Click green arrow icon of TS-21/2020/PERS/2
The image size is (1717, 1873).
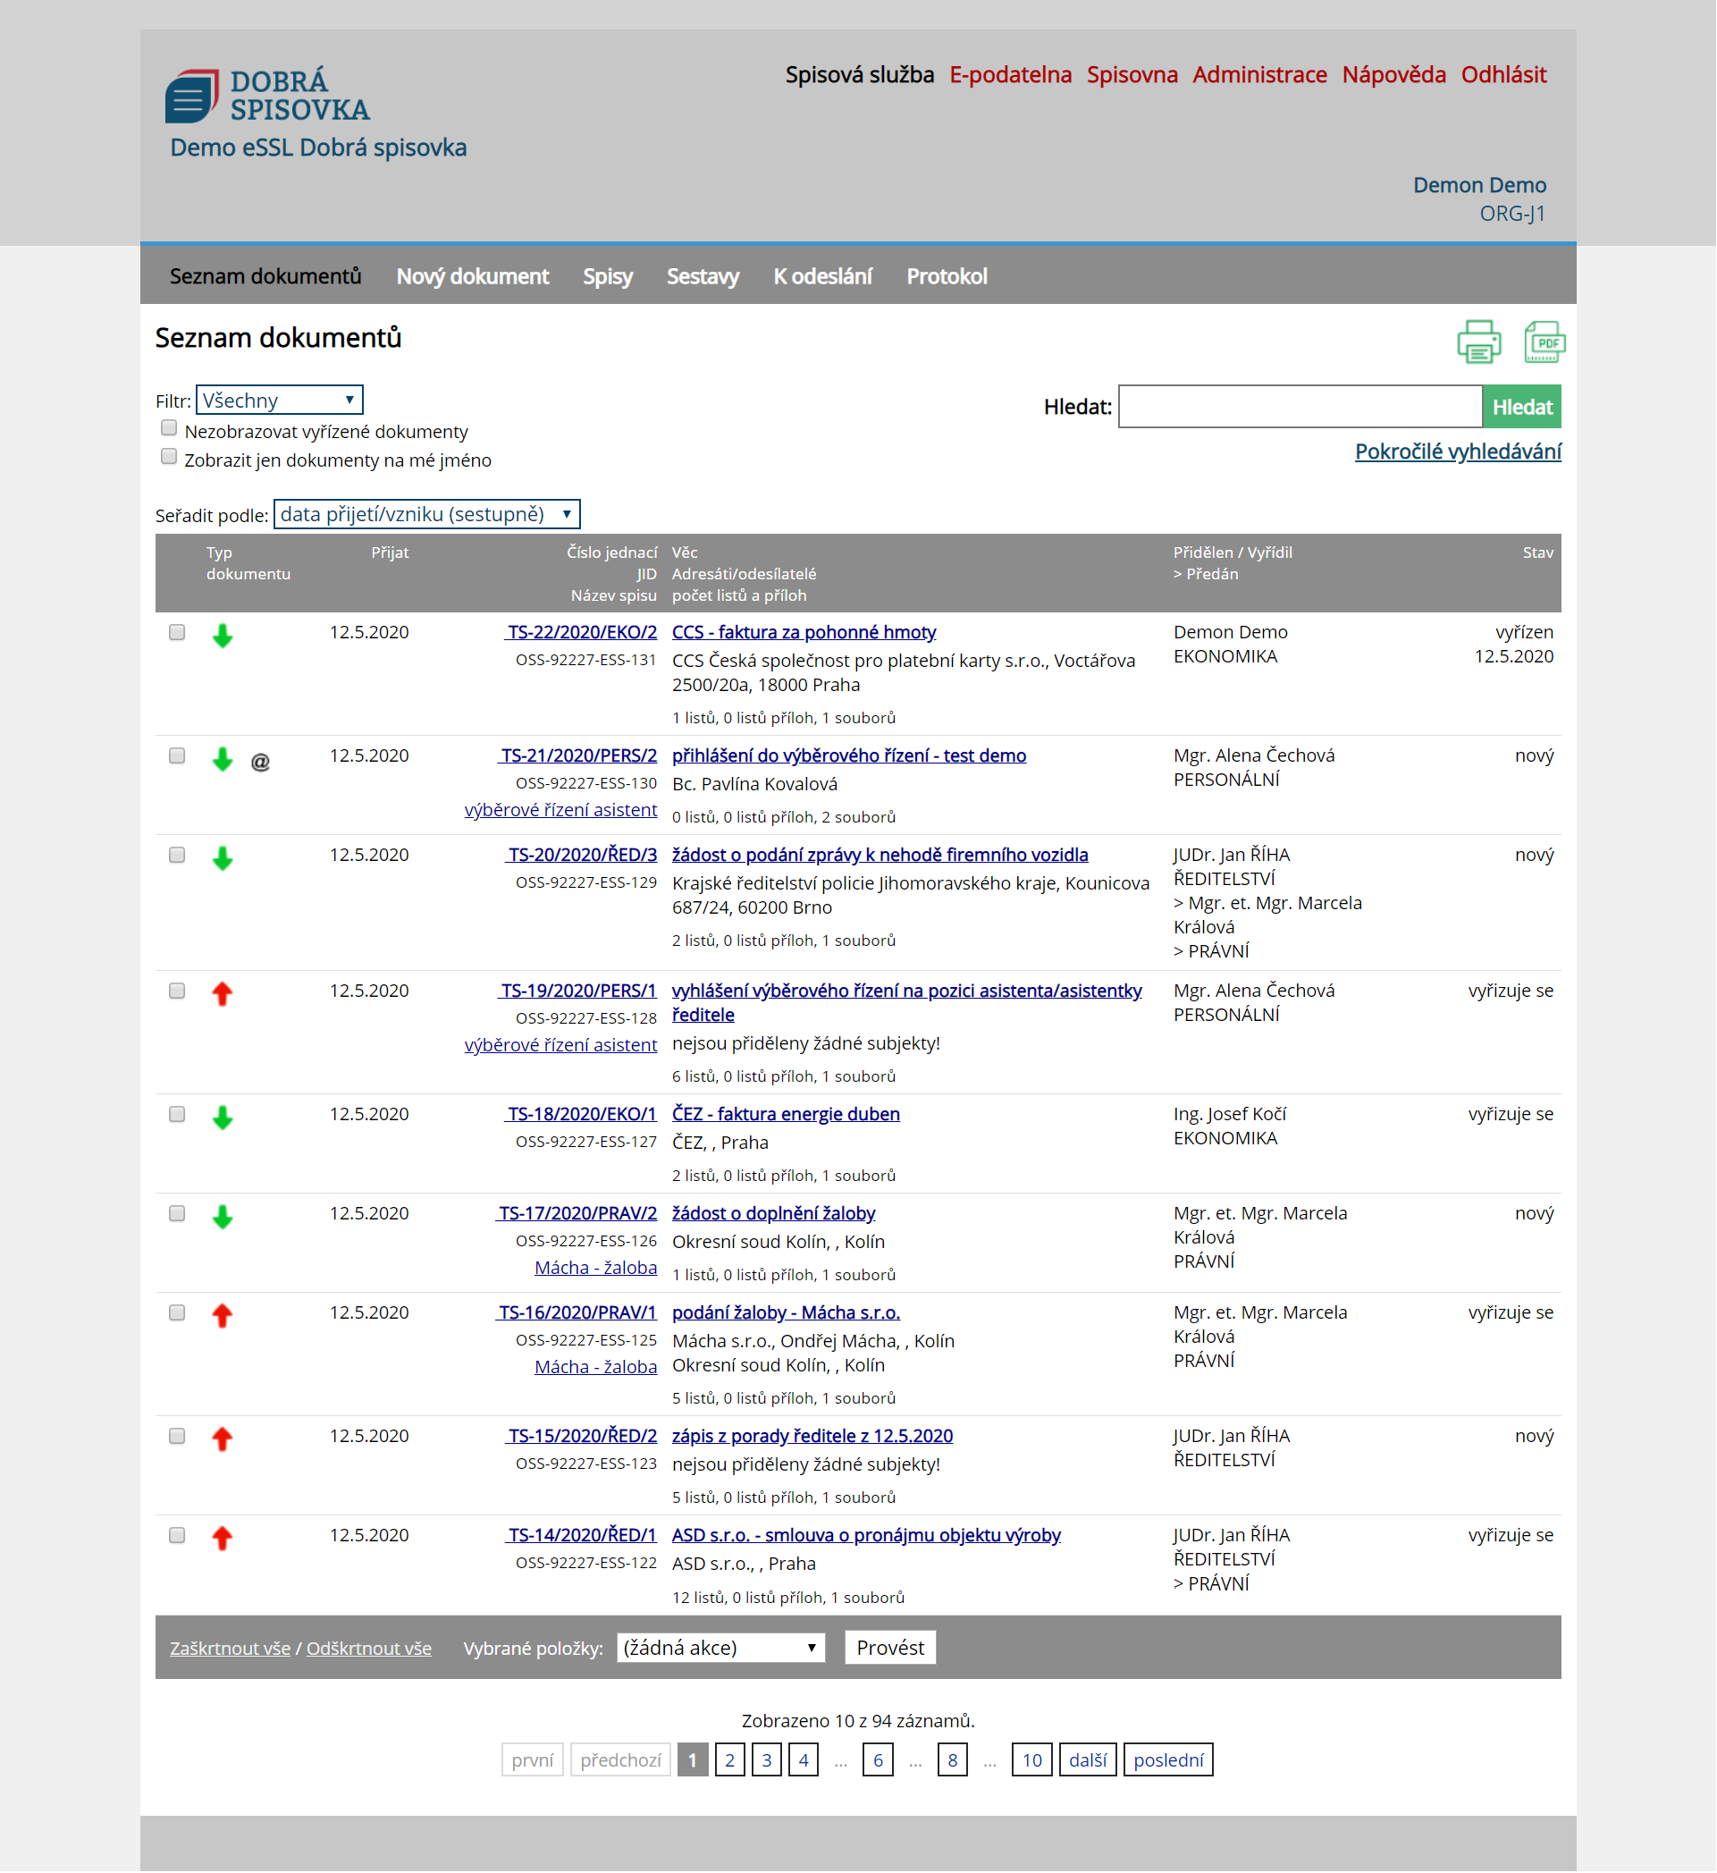coord(222,759)
